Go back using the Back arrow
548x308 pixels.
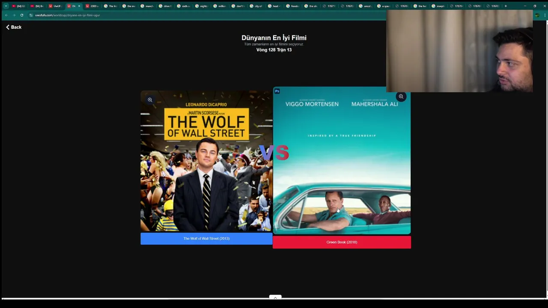[13, 27]
